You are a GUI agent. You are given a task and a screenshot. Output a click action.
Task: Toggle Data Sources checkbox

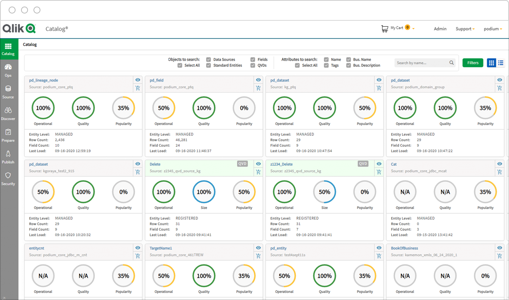(x=209, y=59)
